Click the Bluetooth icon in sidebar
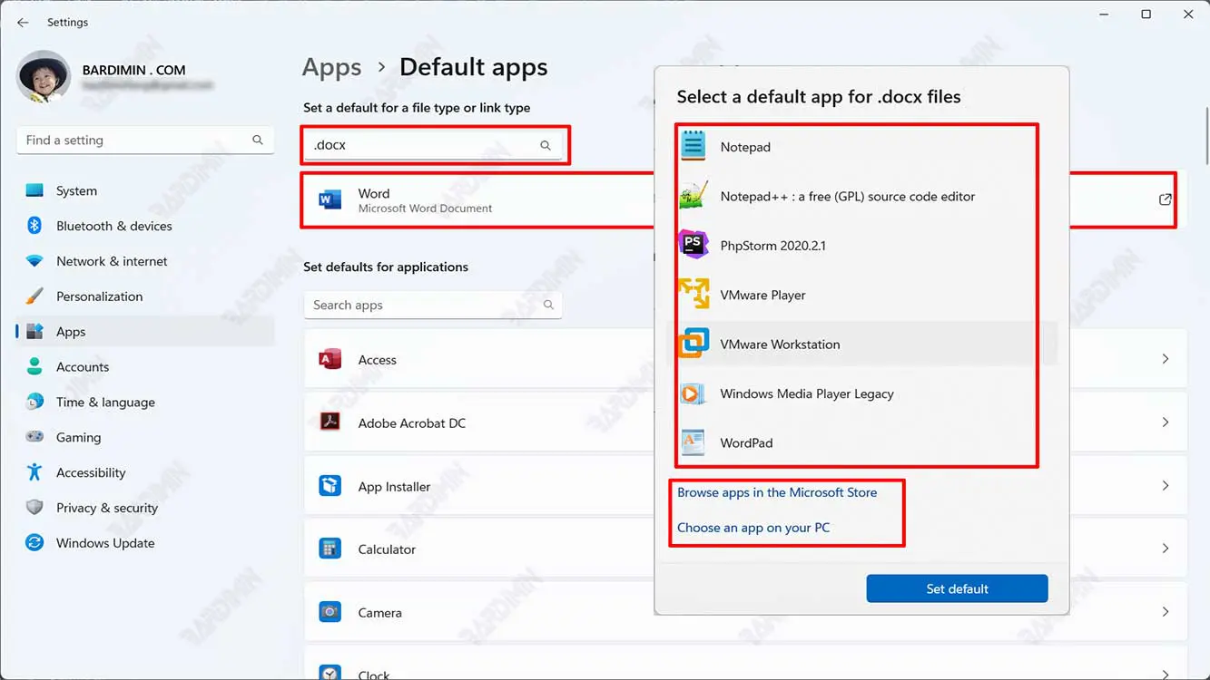The width and height of the screenshot is (1210, 680). click(x=34, y=226)
